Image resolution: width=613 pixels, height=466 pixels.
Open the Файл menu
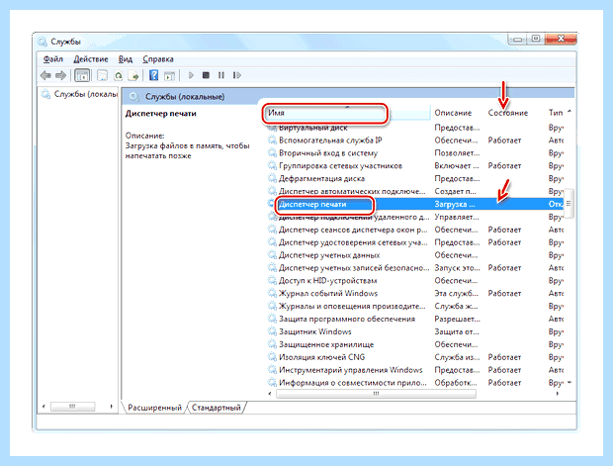[52, 59]
